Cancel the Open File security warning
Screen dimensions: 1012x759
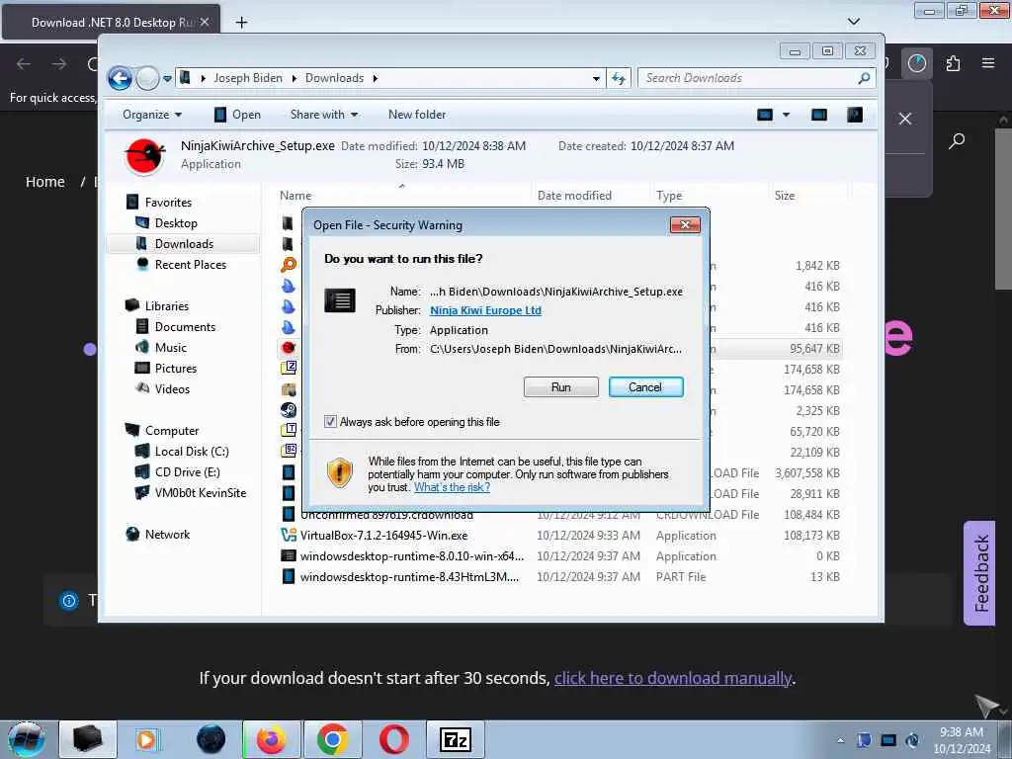coord(645,387)
